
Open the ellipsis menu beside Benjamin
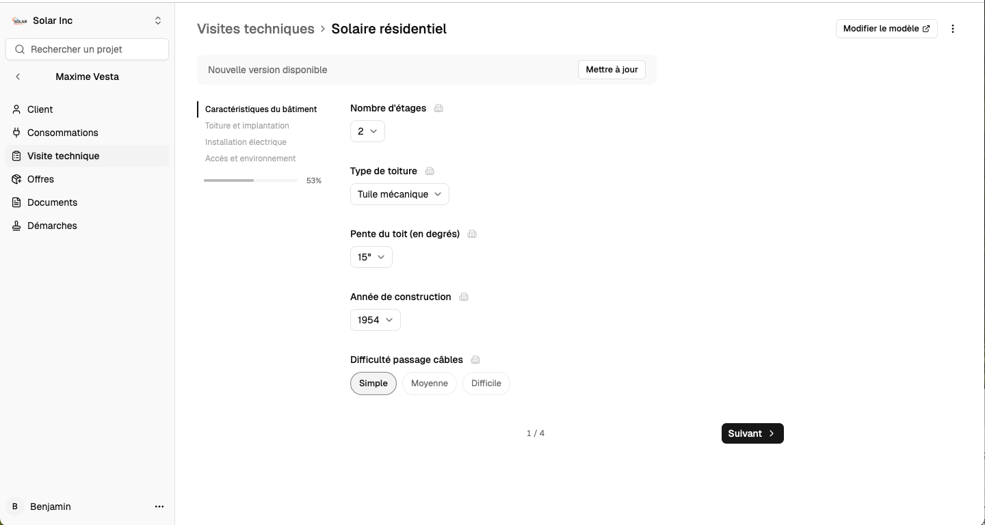click(159, 507)
